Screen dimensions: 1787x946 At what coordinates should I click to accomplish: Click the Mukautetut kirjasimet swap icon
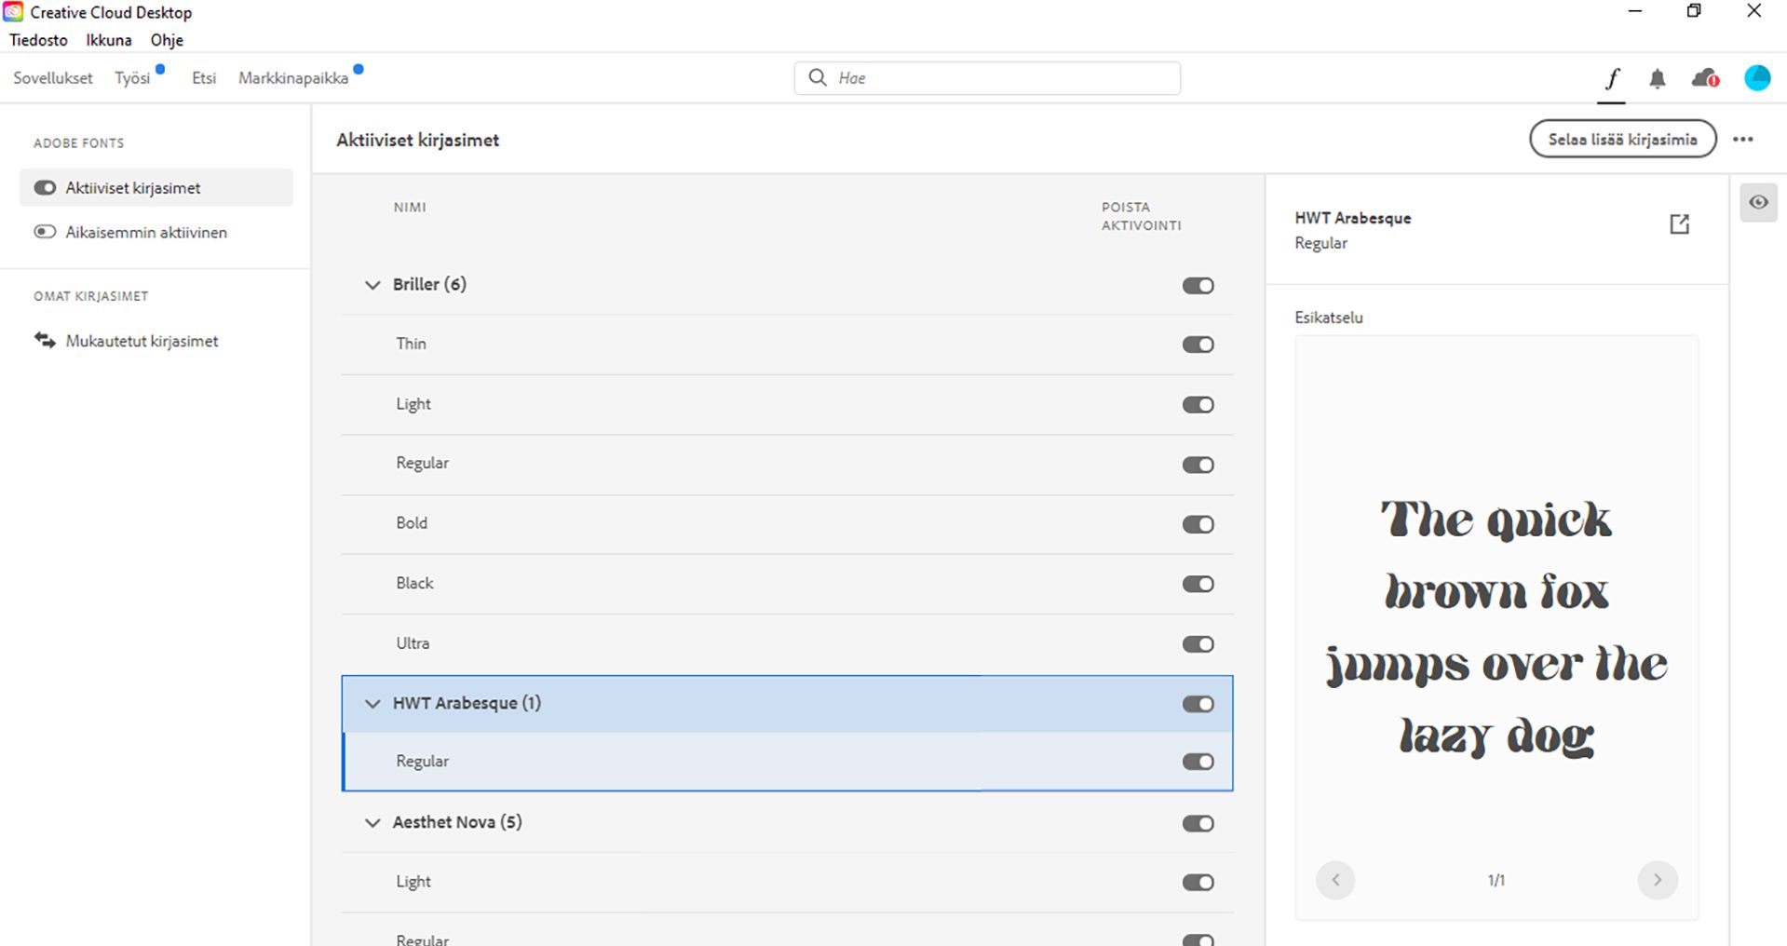click(x=45, y=341)
